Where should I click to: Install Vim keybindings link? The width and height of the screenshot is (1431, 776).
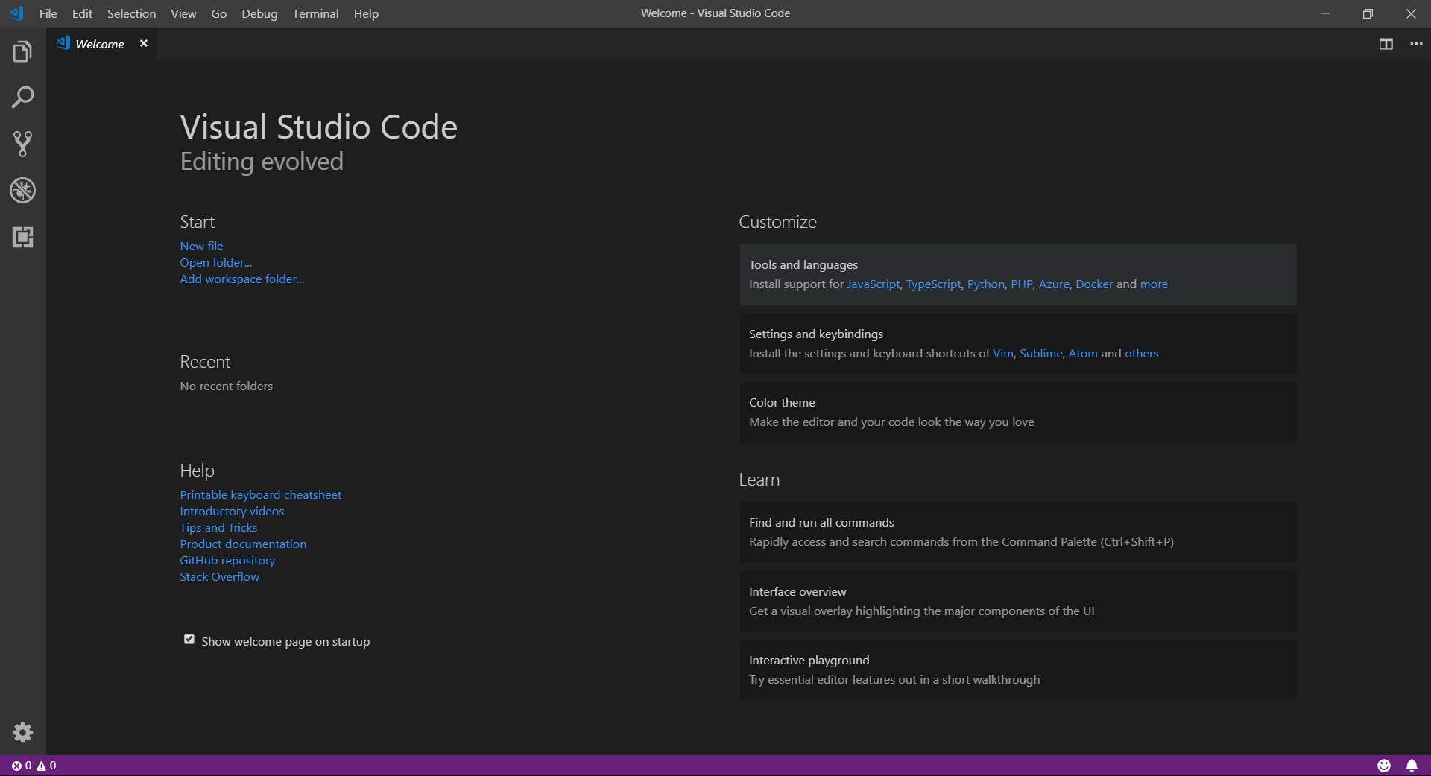(1003, 353)
